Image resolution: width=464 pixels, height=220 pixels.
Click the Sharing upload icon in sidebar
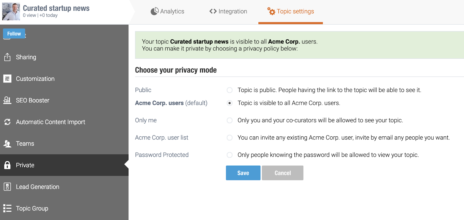pos(7,57)
